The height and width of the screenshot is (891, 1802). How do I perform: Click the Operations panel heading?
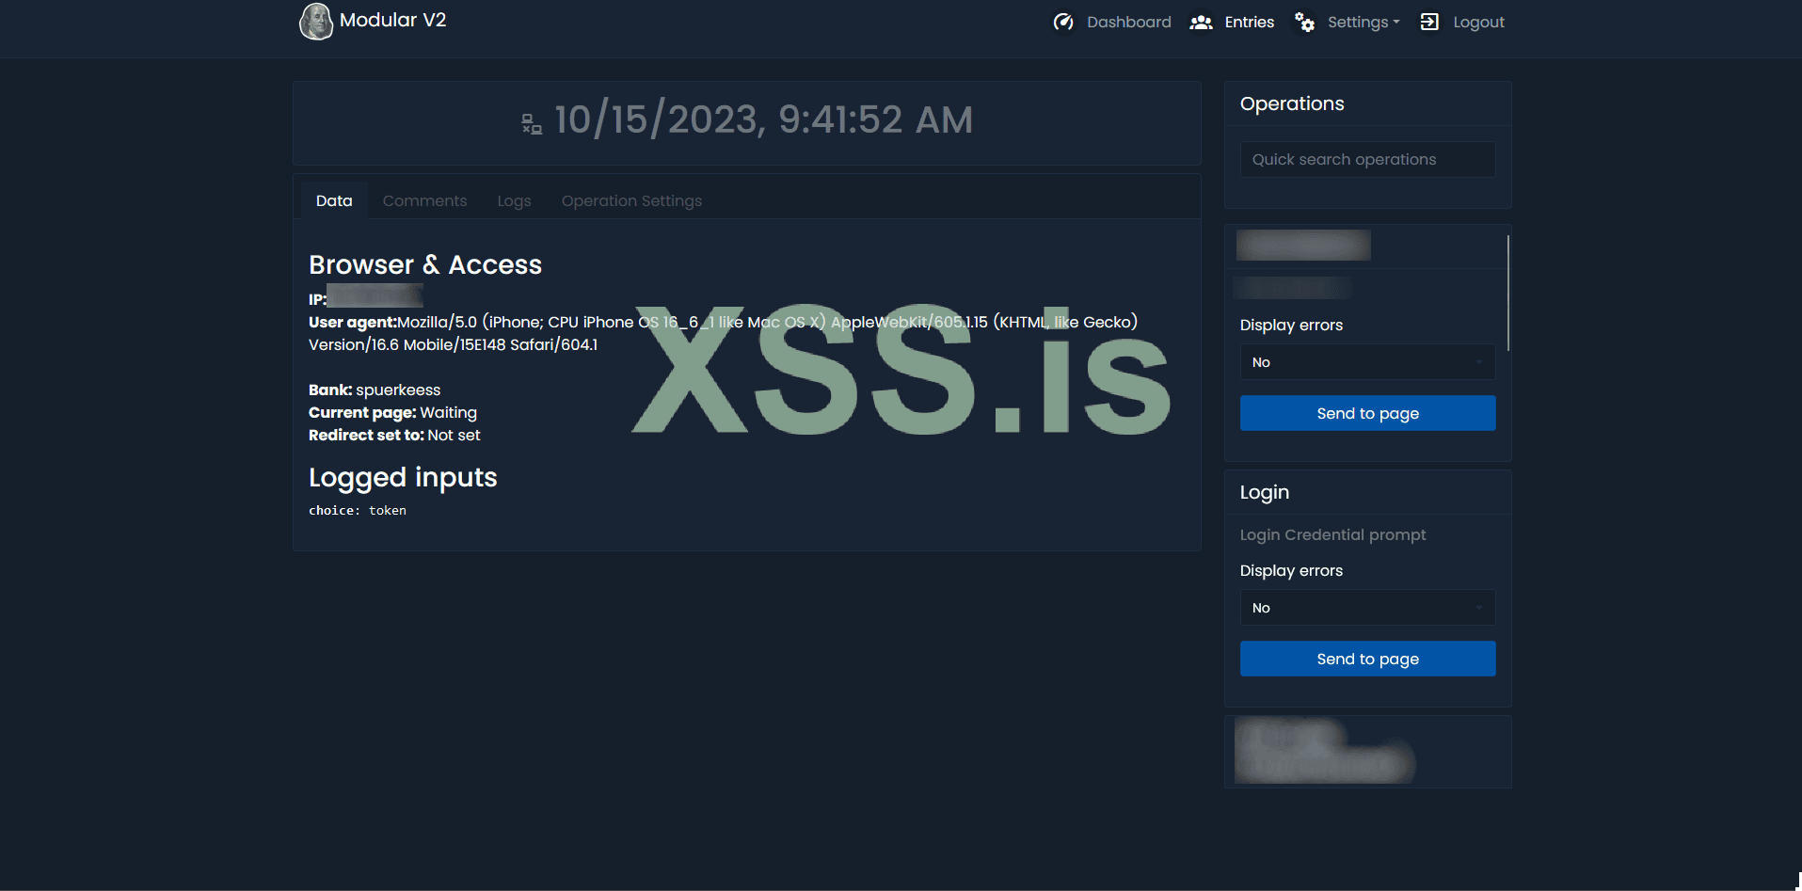pos(1292,103)
